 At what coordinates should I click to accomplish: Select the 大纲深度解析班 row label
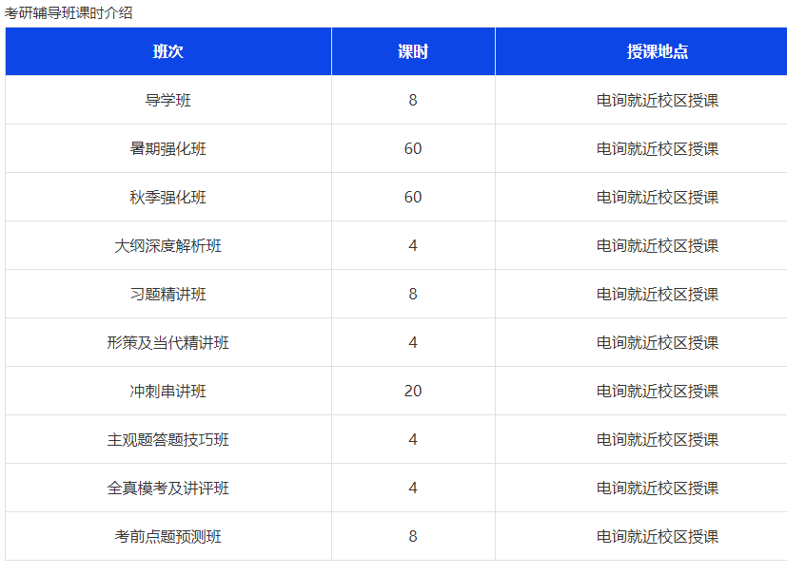(167, 245)
